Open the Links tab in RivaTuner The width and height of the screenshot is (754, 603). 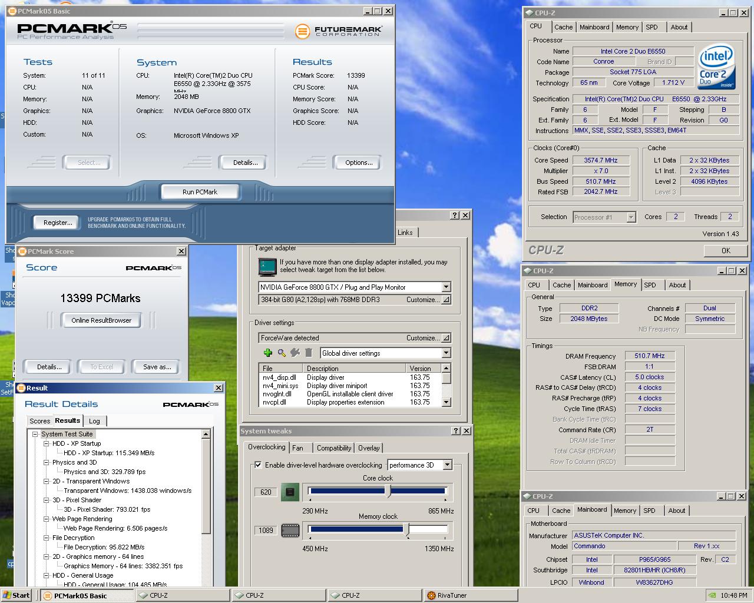click(405, 233)
